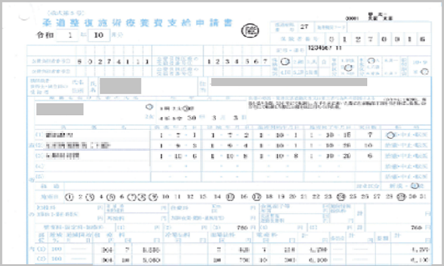Viewport: 444px width, 266px height.
Task: Click the month field containing 10
Action: [x=99, y=35]
